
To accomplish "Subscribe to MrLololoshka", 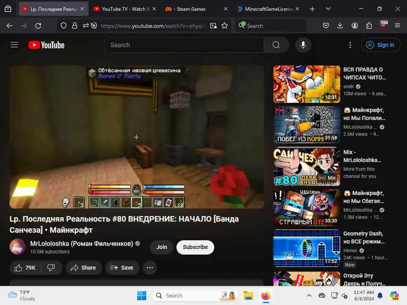I will point(195,247).
